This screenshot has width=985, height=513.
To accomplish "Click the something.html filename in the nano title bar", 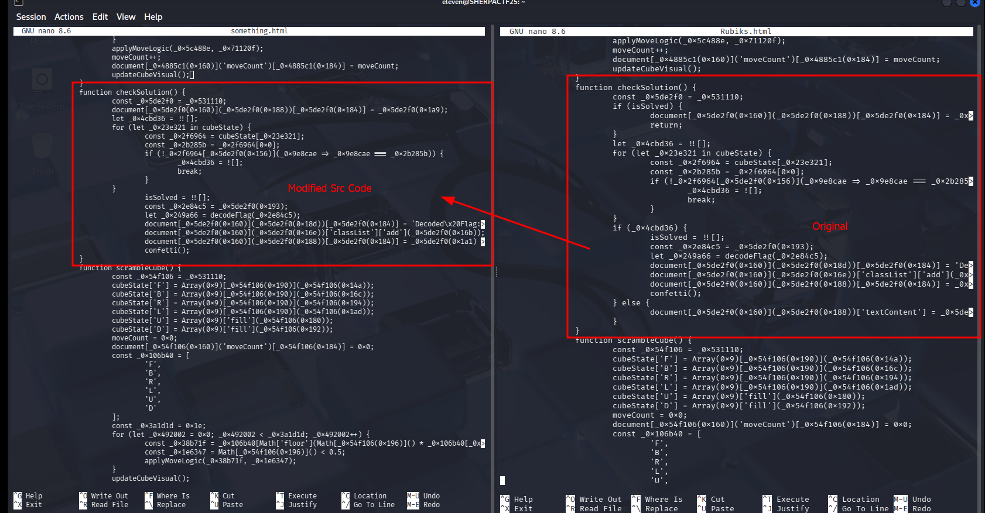I will coord(259,31).
